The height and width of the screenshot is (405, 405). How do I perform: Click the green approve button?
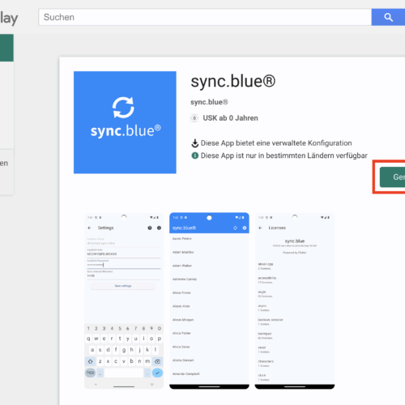pos(392,177)
